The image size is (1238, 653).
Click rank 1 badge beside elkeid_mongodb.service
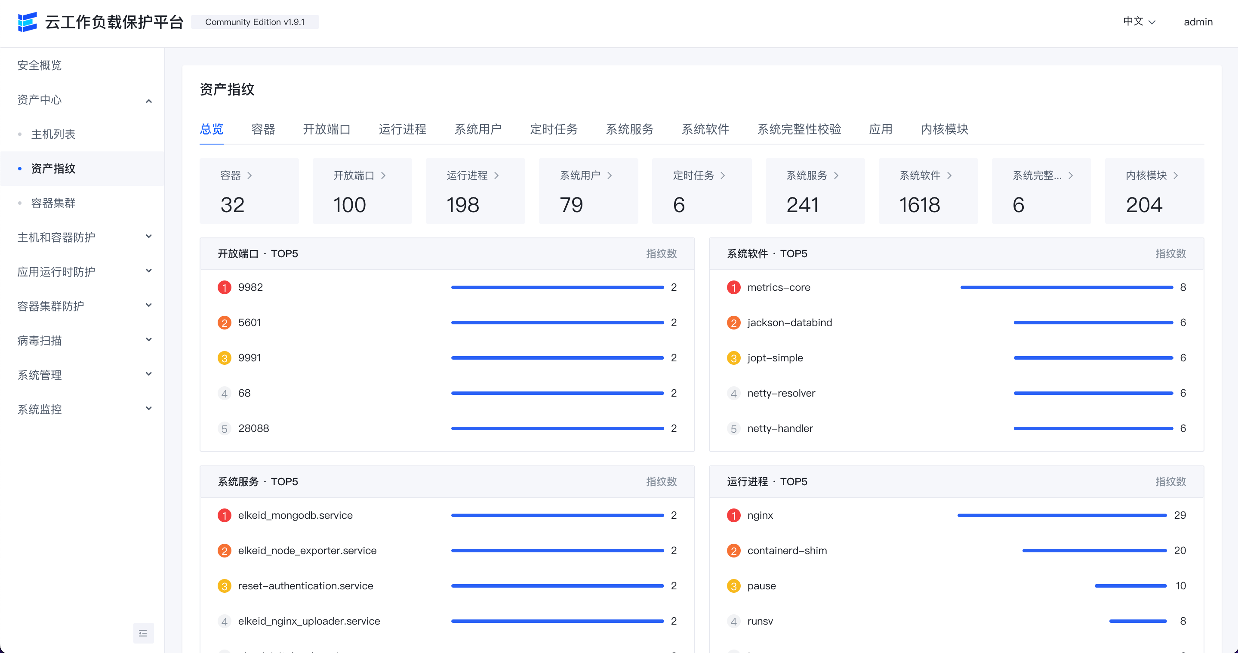pyautogui.click(x=224, y=516)
